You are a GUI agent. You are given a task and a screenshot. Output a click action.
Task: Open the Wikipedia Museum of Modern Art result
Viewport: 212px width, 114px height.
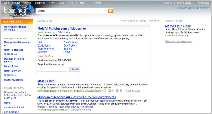pyautogui.click(x=77, y=97)
